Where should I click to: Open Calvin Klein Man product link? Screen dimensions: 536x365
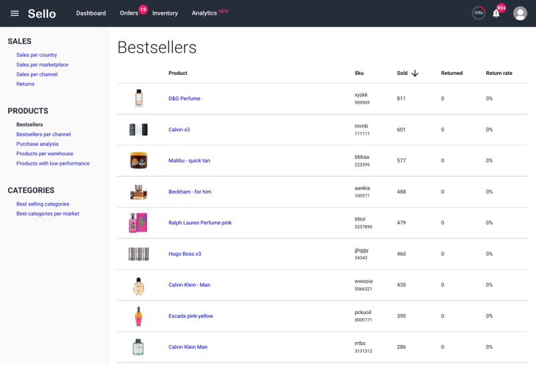click(188, 347)
